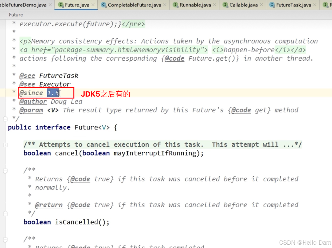
Task: Open the Runnable.java tab
Action: 194,5
